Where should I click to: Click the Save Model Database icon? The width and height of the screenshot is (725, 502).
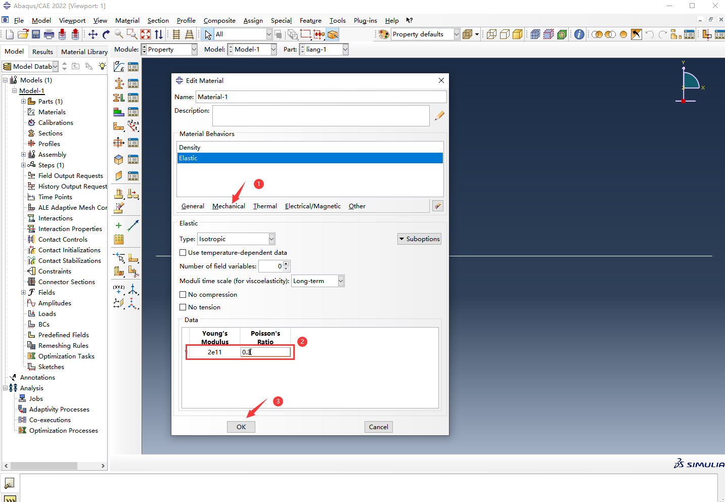pyautogui.click(x=36, y=34)
